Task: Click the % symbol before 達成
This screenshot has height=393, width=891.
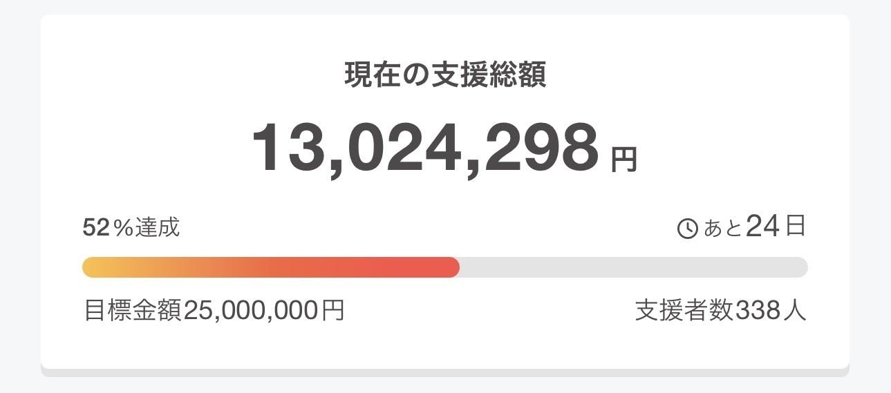Action: pos(123,227)
